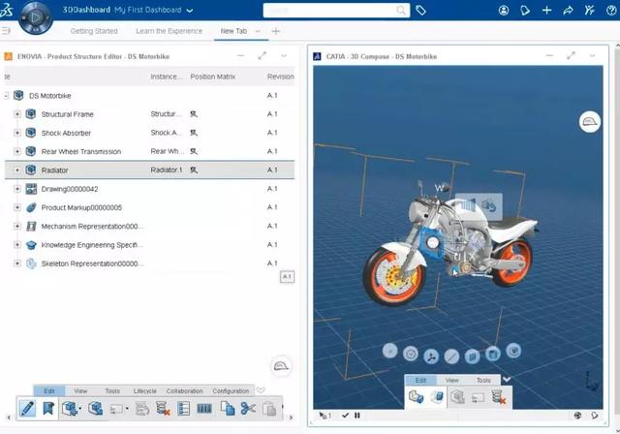Open the Tools tab in CATIA action bar
This screenshot has width=620, height=434.
pos(483,381)
